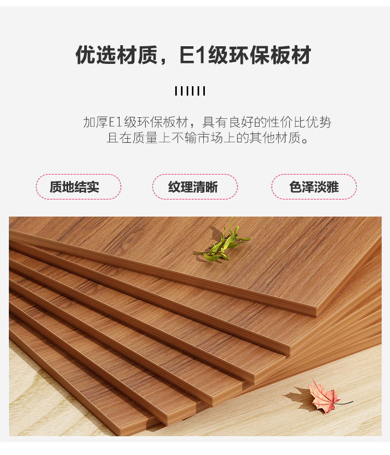Click the six vertical bars divider
This screenshot has height=455, width=390.
point(190,91)
